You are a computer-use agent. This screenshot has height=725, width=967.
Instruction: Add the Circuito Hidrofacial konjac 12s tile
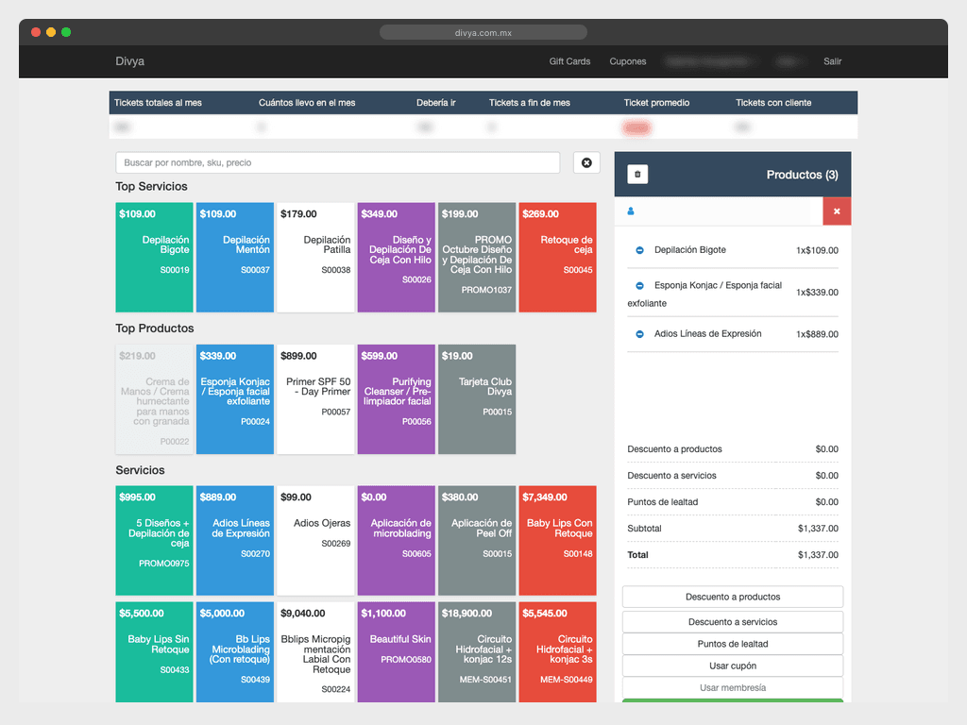click(477, 652)
